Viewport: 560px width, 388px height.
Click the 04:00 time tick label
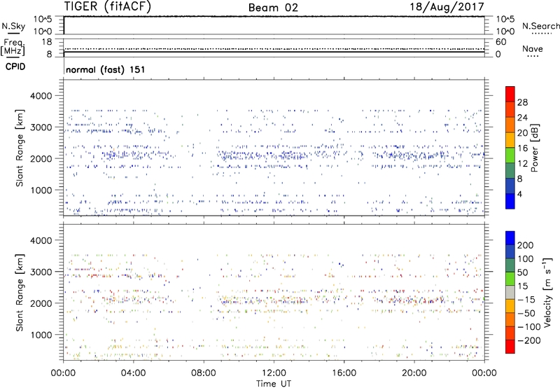[133, 373]
